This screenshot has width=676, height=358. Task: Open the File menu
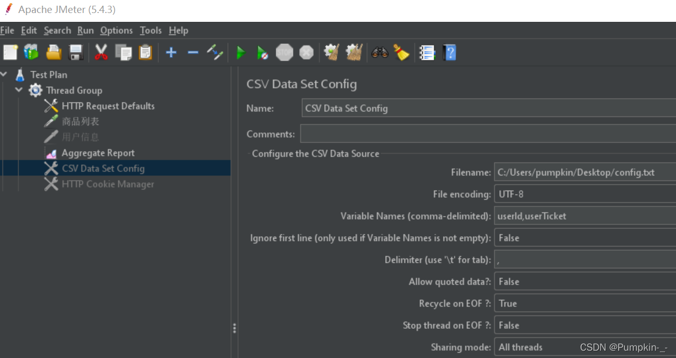pyautogui.click(x=7, y=30)
